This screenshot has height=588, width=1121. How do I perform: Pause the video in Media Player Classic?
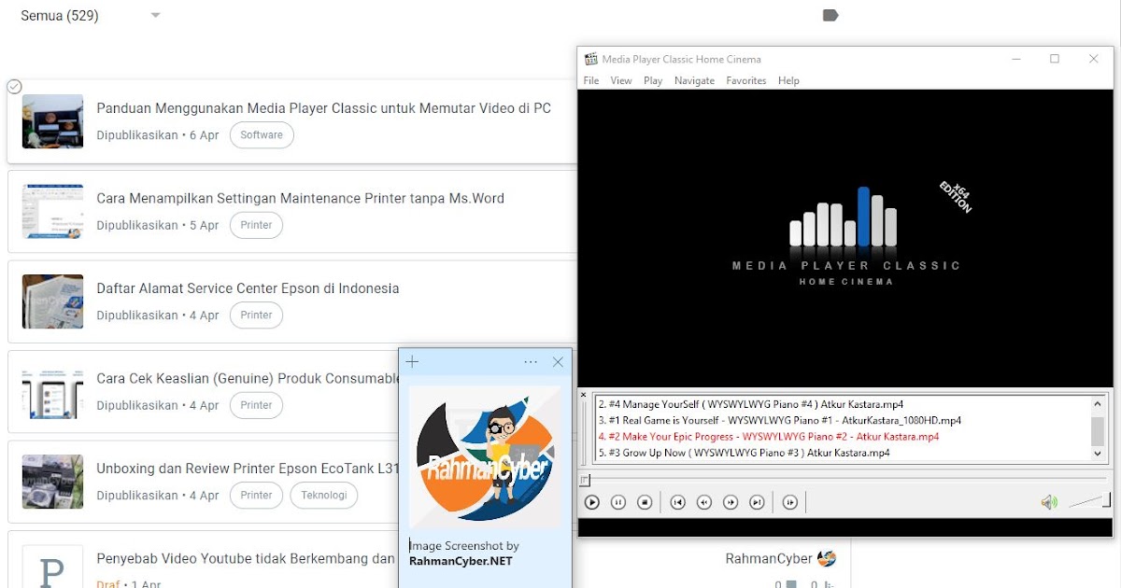tap(617, 502)
